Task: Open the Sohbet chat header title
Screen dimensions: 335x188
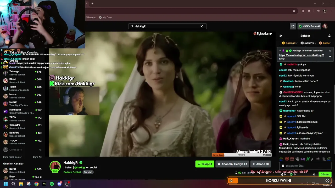Action: click(x=305, y=36)
